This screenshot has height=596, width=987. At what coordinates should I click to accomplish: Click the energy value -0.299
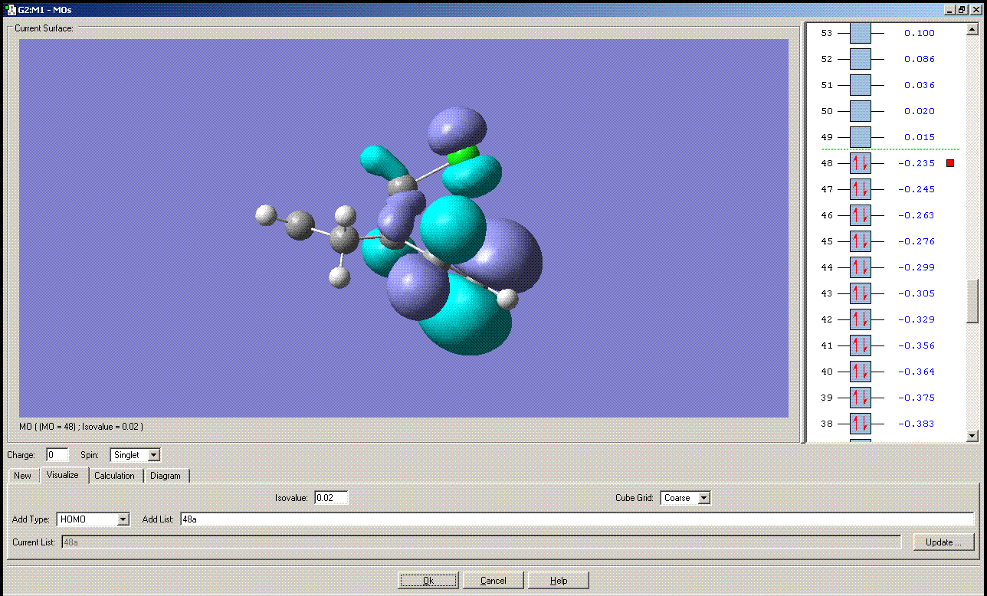coord(916,267)
